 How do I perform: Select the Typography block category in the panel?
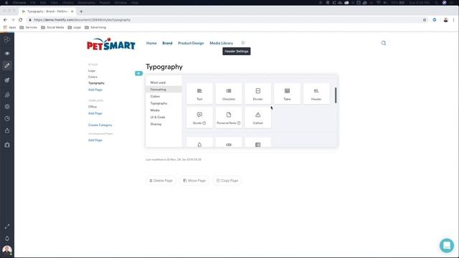(164, 103)
